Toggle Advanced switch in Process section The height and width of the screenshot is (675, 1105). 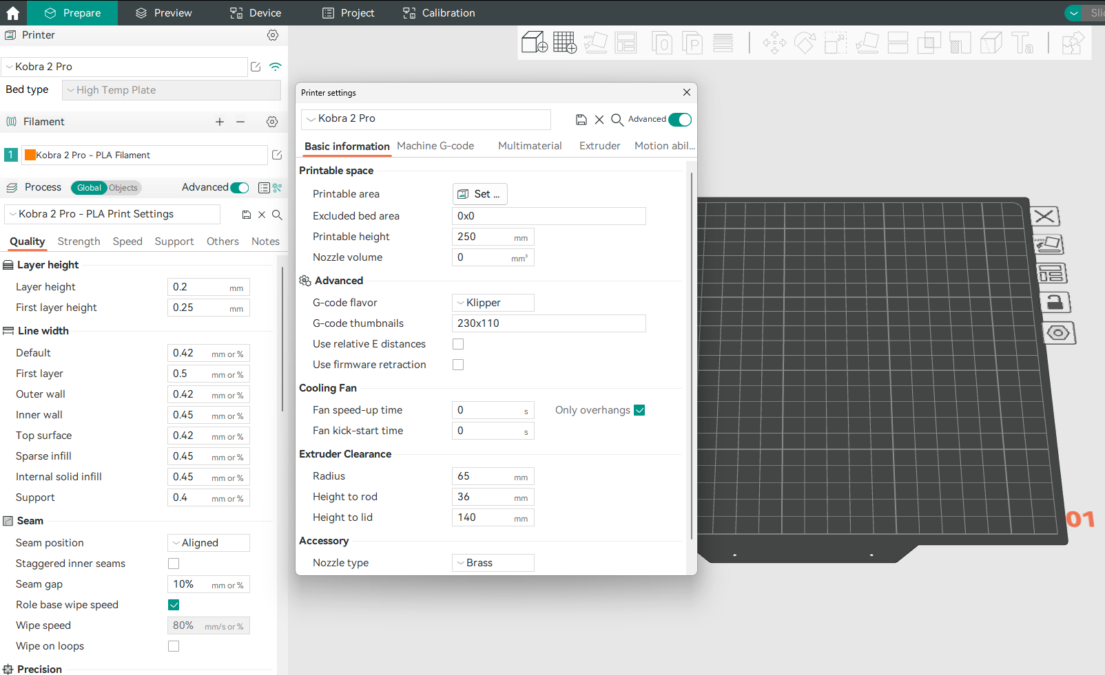[240, 188]
